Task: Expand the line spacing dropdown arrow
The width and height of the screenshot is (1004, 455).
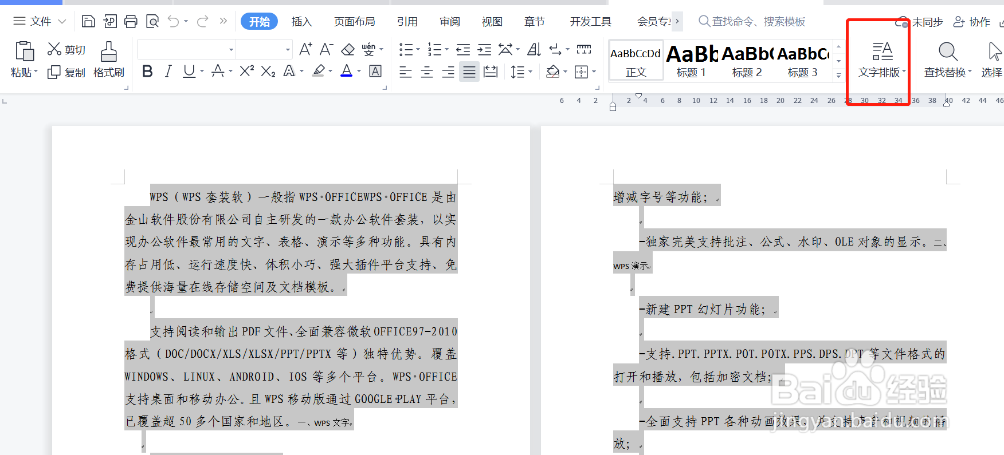Action: point(530,72)
